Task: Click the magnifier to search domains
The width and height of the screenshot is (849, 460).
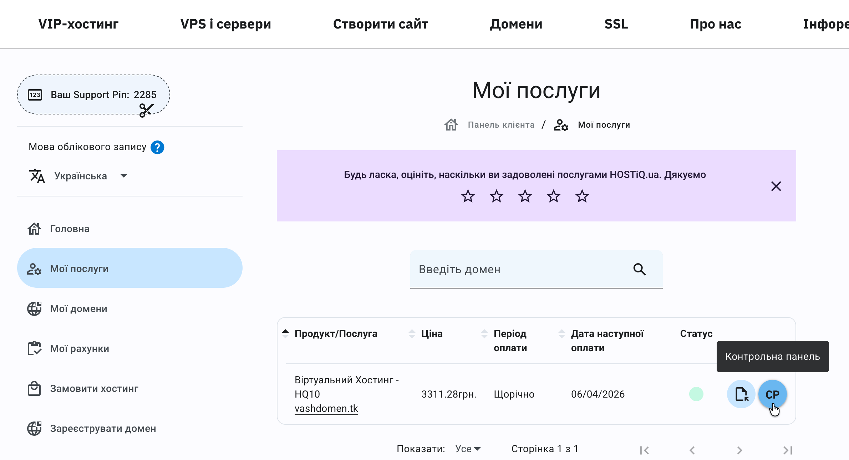Action: (640, 270)
